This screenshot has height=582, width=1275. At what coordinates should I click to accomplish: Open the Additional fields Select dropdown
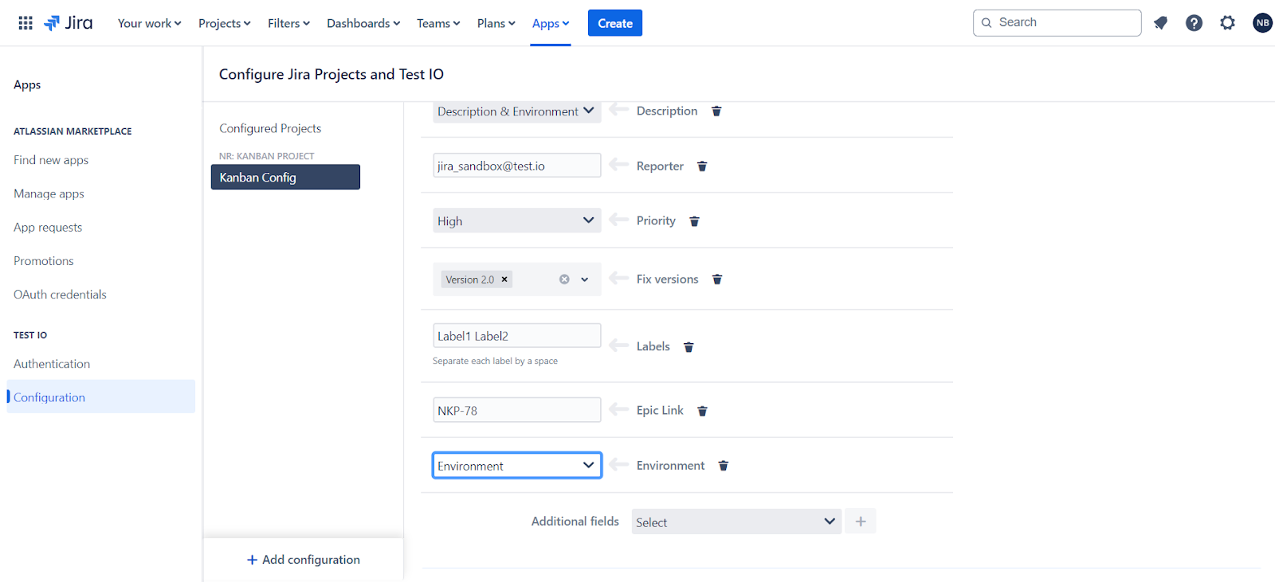coord(736,521)
